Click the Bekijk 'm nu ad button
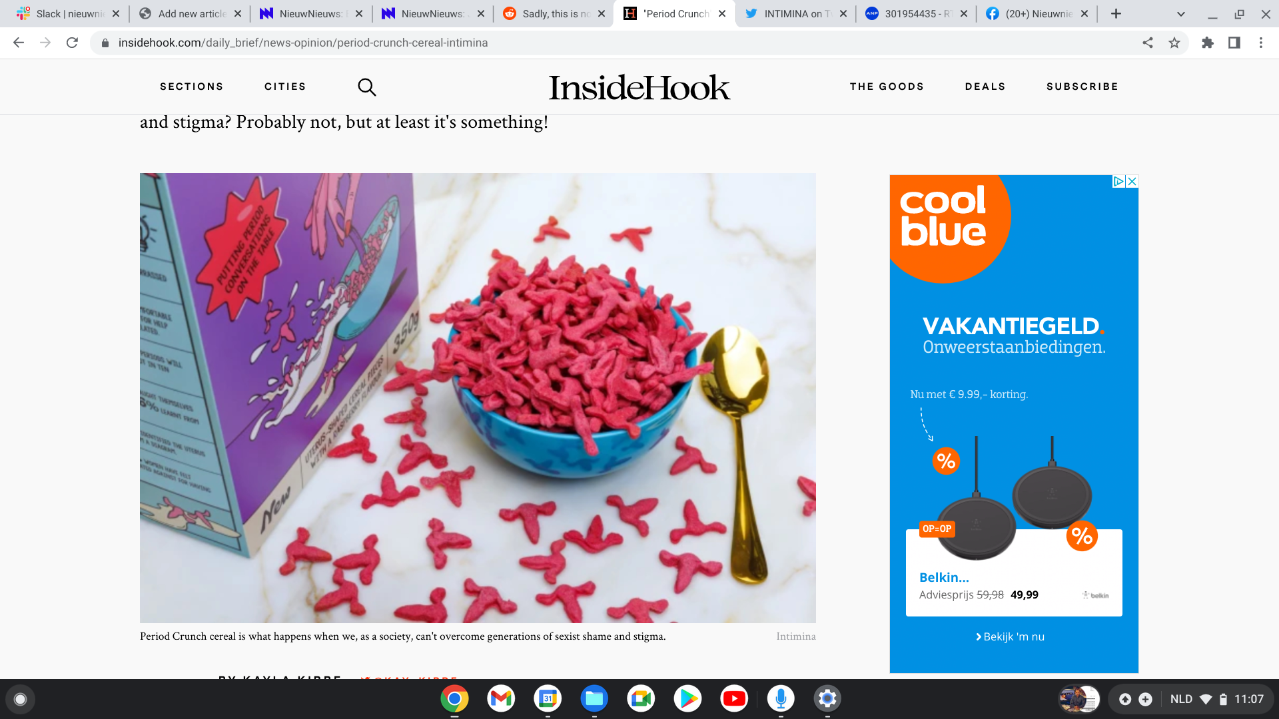 click(x=1010, y=636)
